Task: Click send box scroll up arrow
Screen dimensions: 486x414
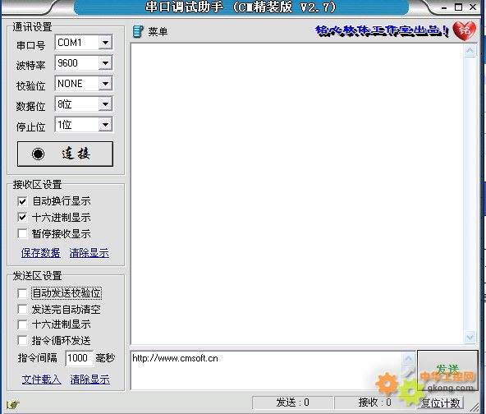Action: point(409,358)
